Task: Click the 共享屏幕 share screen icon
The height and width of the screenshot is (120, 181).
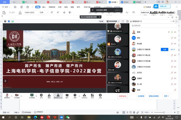Action: (x=32, y=95)
